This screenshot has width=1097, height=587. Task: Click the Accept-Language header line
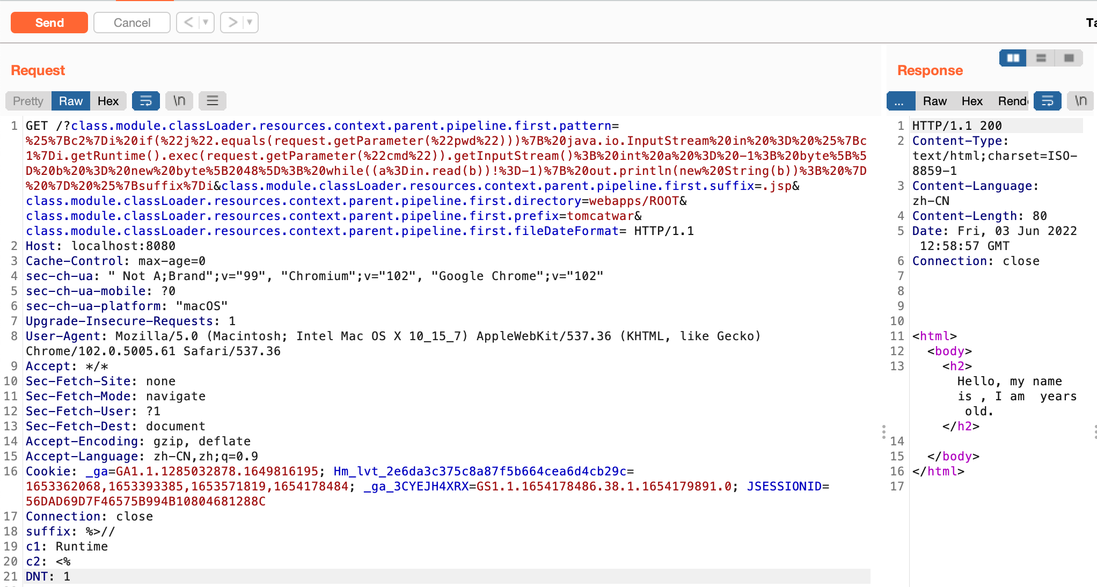[x=142, y=456]
